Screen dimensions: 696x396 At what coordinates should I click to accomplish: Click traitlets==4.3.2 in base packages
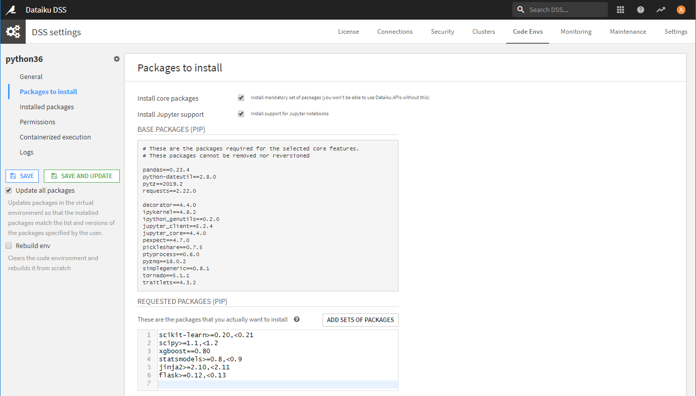tap(169, 282)
